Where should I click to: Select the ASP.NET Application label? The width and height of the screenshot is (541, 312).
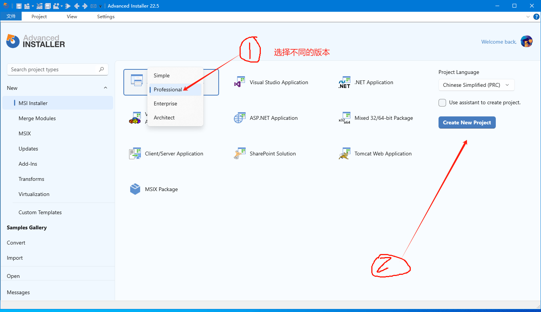(x=273, y=118)
